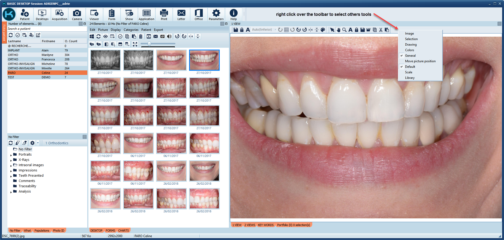This screenshot has width=504, height=240.
Task: Click the 2 VIEWS button
Action: coord(249,225)
